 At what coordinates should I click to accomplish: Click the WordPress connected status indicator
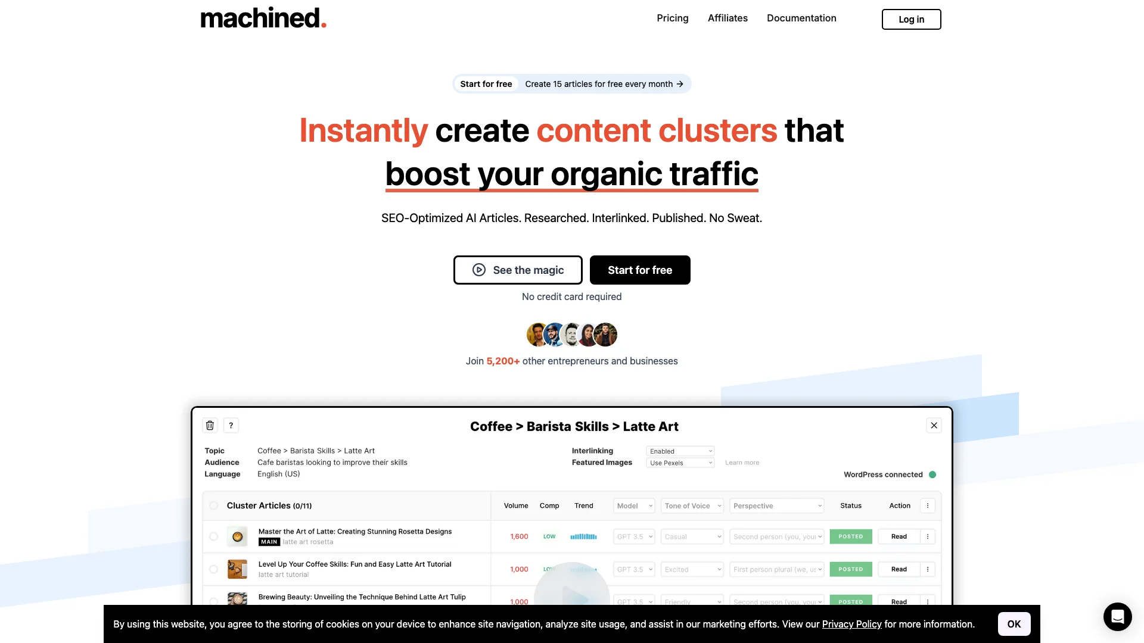(x=932, y=474)
